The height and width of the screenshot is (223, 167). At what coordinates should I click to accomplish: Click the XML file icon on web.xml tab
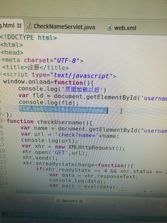click(110, 28)
